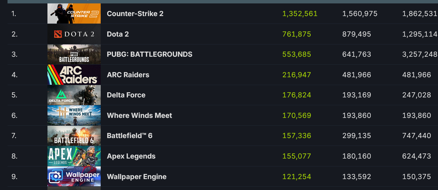
Task: Open the Apex Legends banner thumbnail
Action: tap(74, 156)
